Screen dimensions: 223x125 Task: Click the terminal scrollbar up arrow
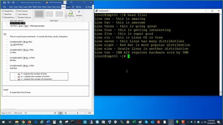[221, 14]
